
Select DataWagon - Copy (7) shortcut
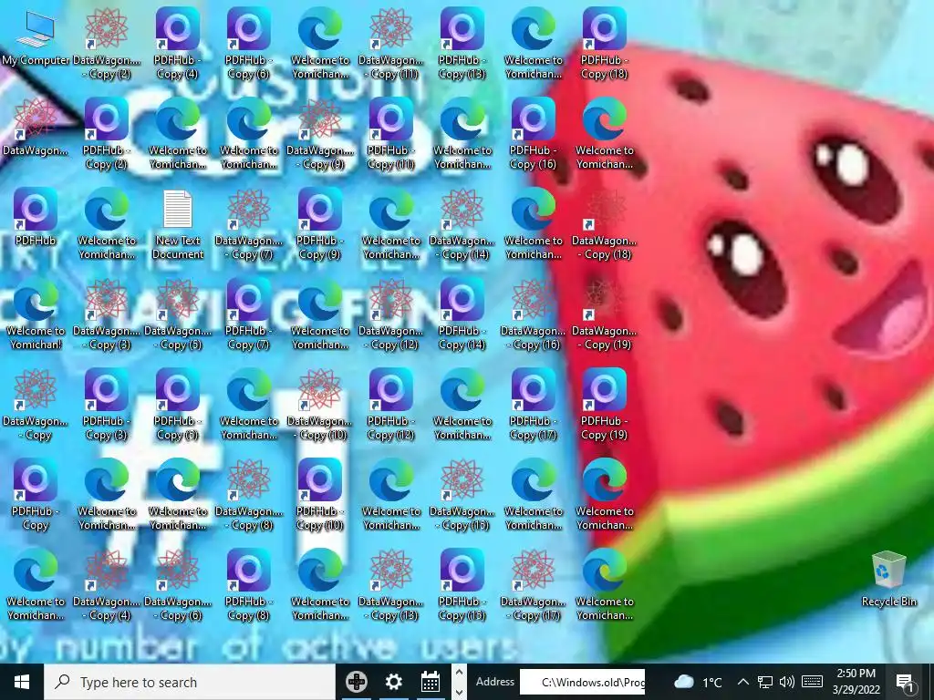click(x=249, y=225)
